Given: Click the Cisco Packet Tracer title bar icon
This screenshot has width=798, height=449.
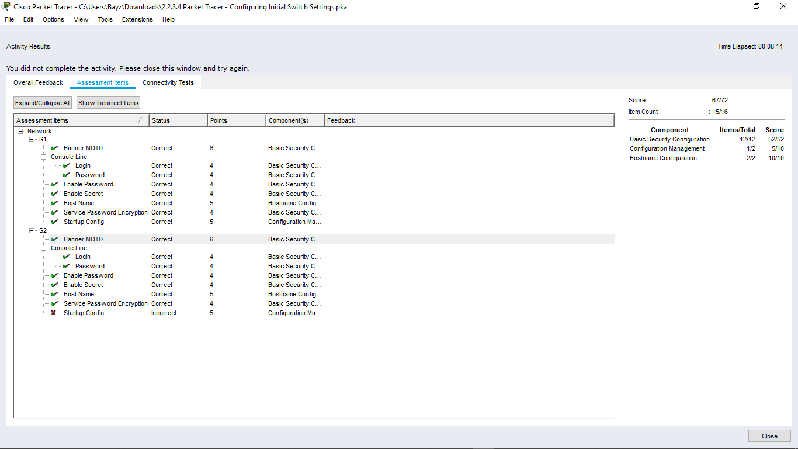Looking at the screenshot, I should pos(6,6).
